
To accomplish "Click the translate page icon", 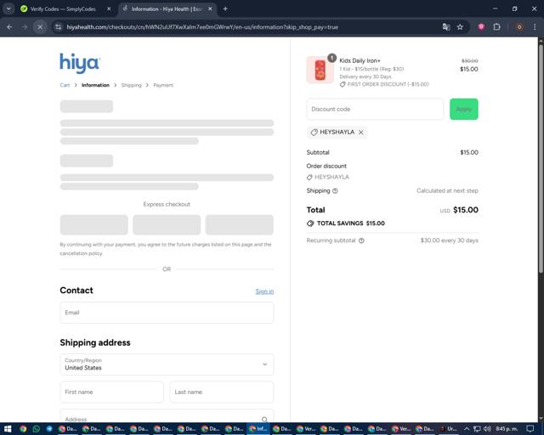I will point(446,27).
